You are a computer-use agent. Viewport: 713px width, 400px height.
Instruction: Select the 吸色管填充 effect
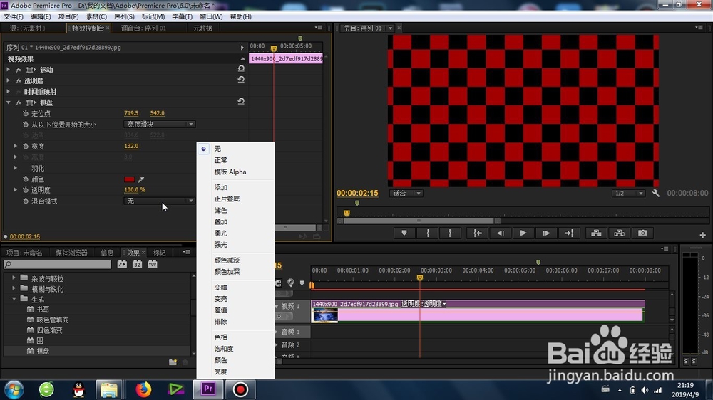[x=52, y=320]
